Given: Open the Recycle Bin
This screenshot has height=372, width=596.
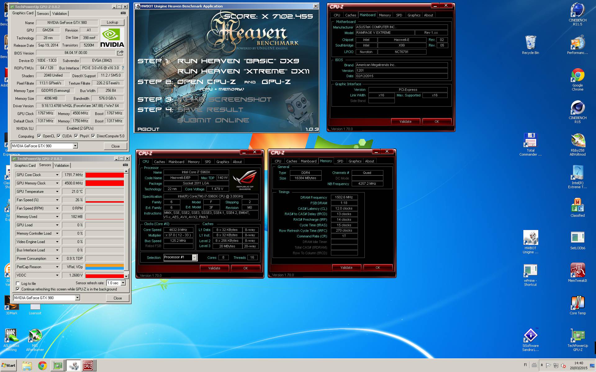Looking at the screenshot, I should 530,45.
